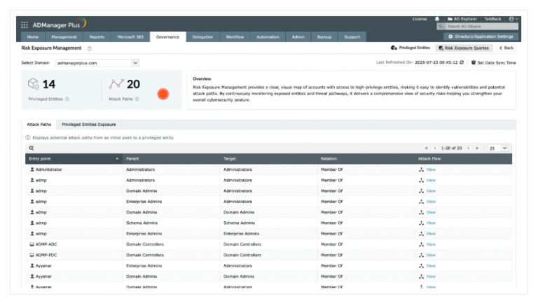The height and width of the screenshot is (306, 538).
Task: Open Set Data Sync Time
Action: tap(493, 63)
